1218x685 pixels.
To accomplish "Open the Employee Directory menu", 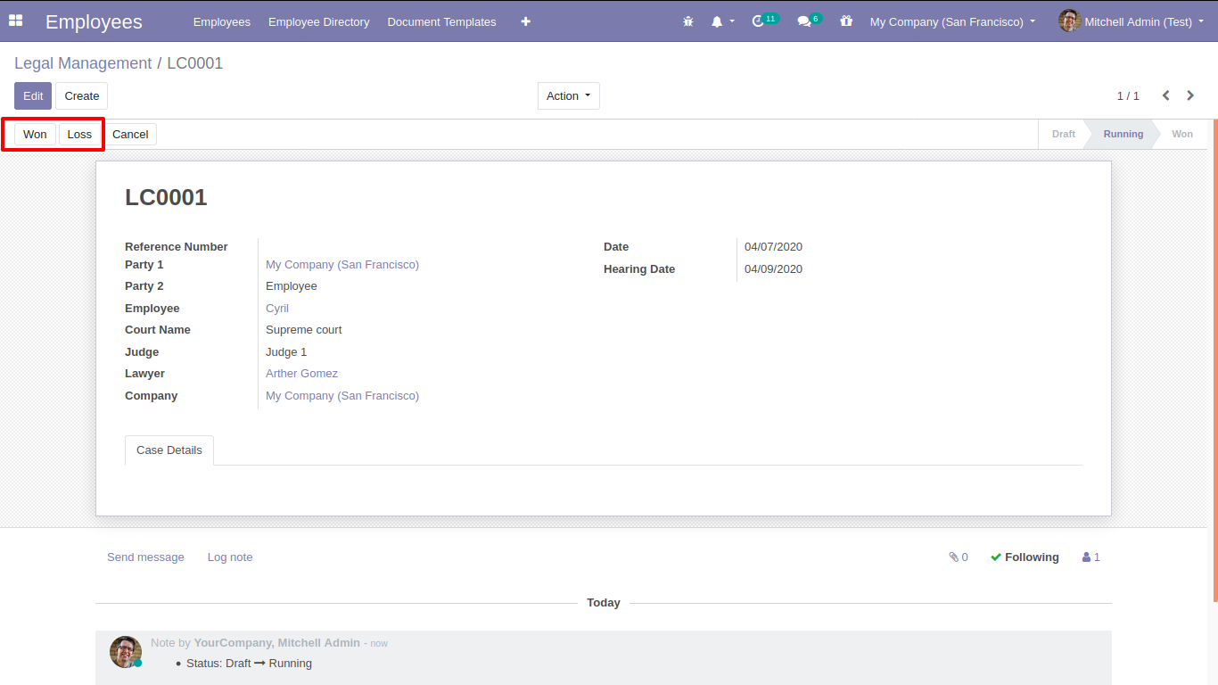I will [318, 21].
